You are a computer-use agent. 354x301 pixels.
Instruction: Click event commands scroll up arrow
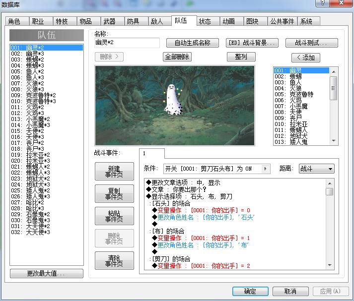tap(330, 183)
